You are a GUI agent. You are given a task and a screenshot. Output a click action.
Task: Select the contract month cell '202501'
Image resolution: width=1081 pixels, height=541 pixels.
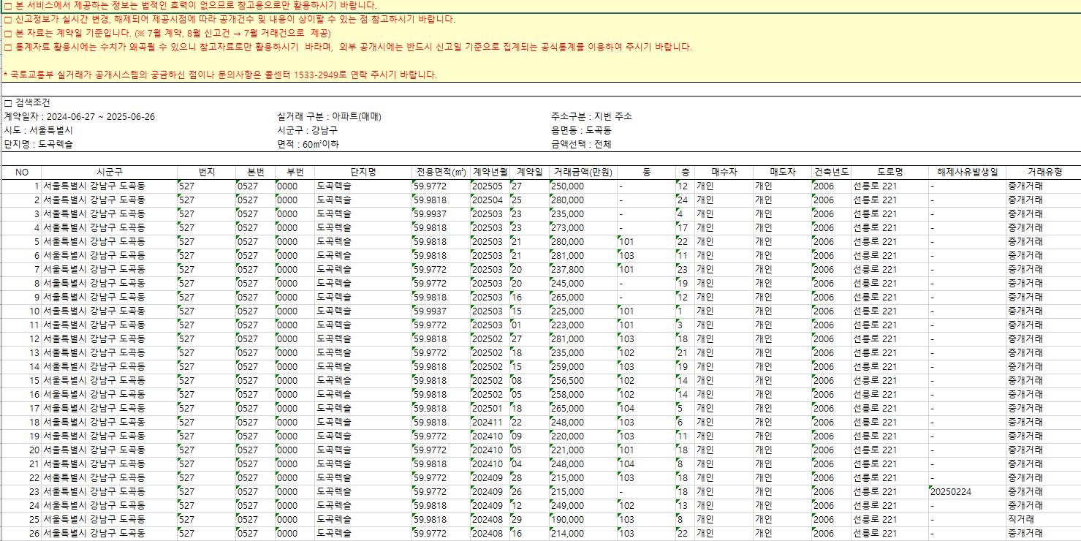pos(490,409)
